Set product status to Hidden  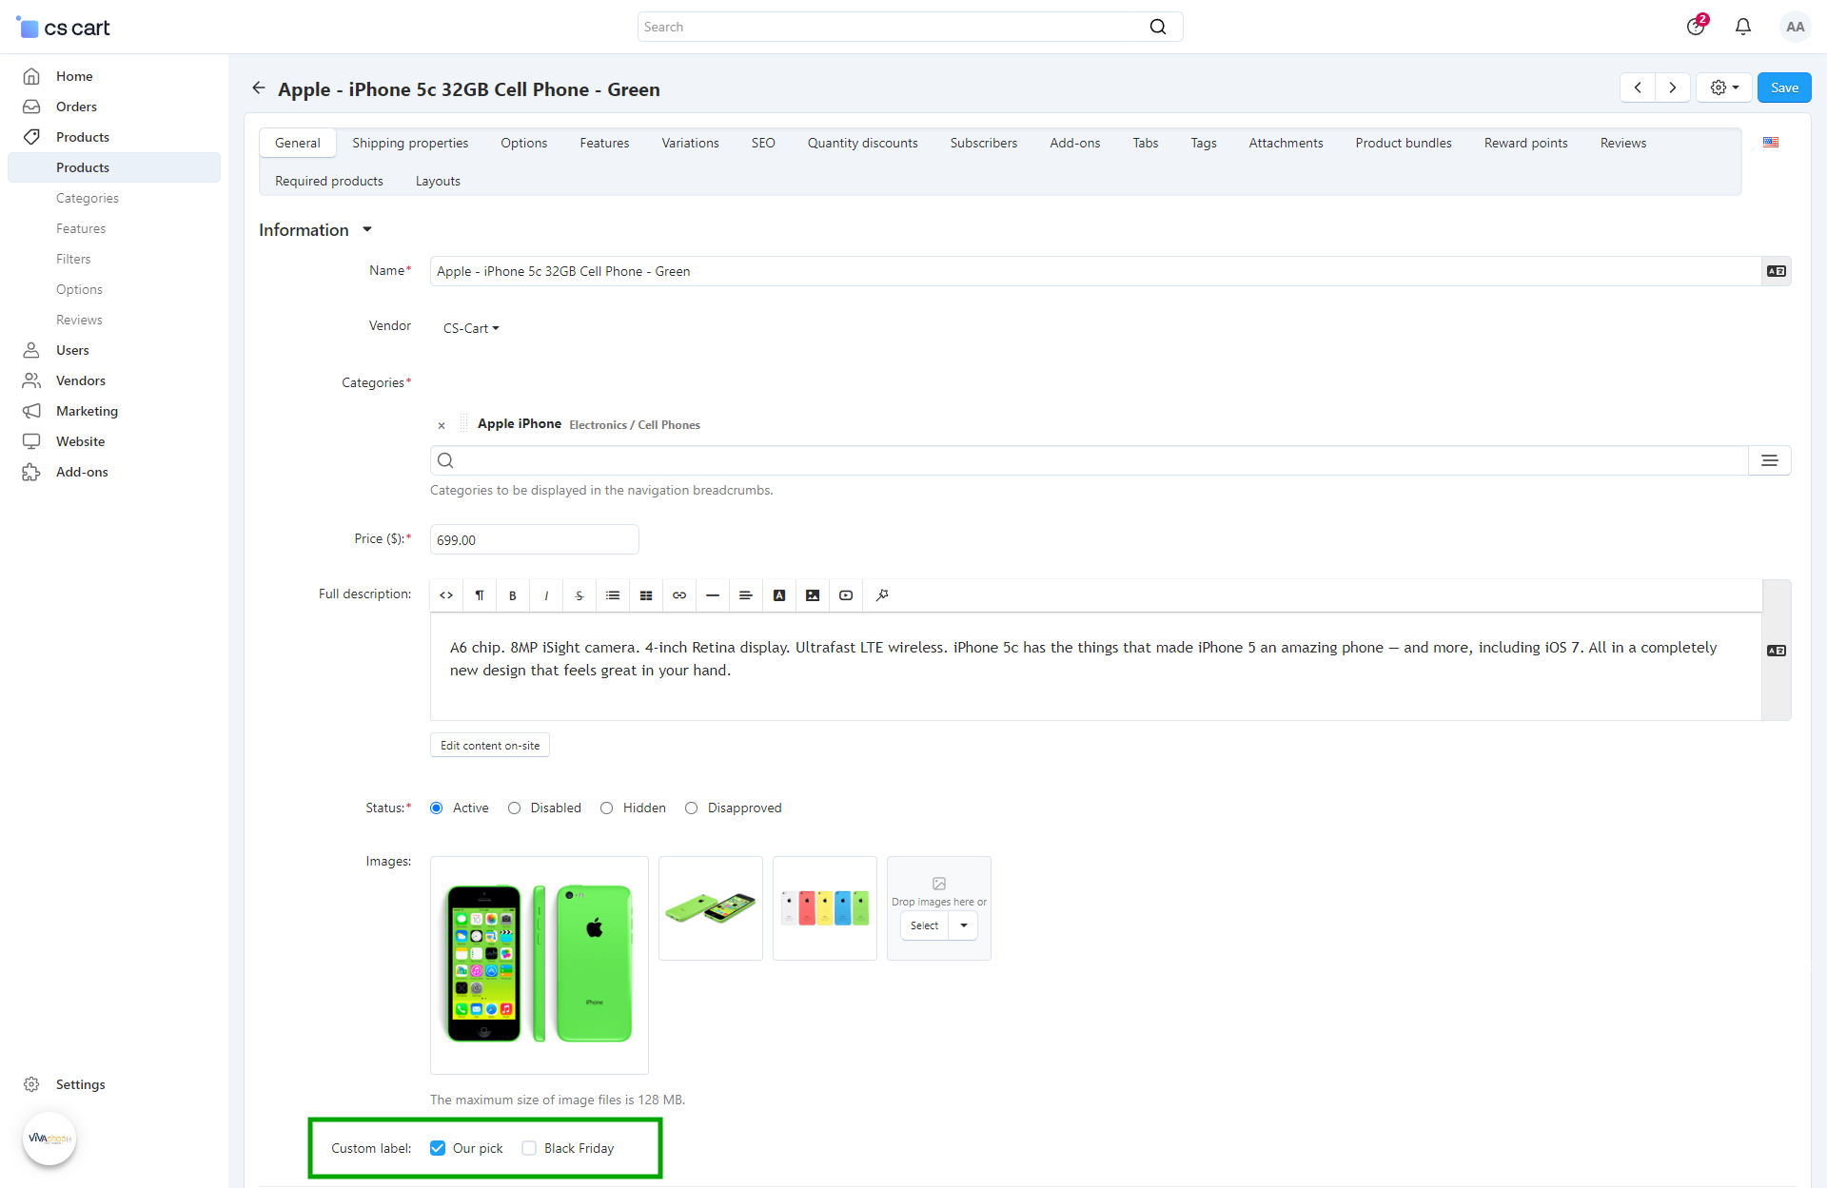pyautogui.click(x=607, y=808)
